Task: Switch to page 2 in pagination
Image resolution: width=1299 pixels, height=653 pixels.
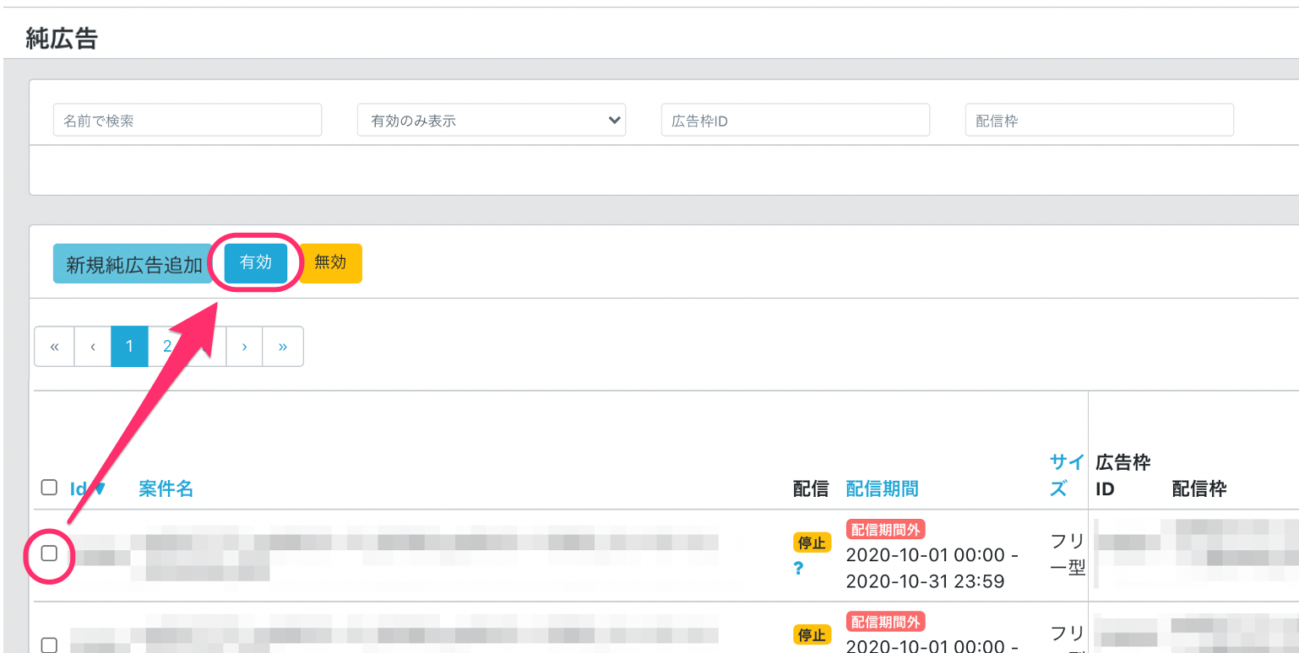Action: click(166, 347)
